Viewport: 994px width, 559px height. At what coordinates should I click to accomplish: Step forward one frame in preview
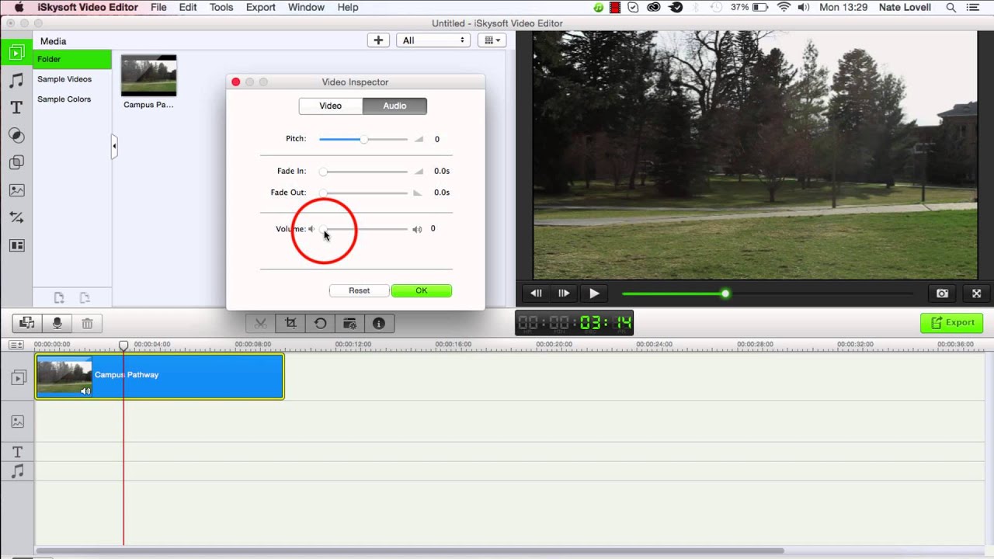coord(564,293)
